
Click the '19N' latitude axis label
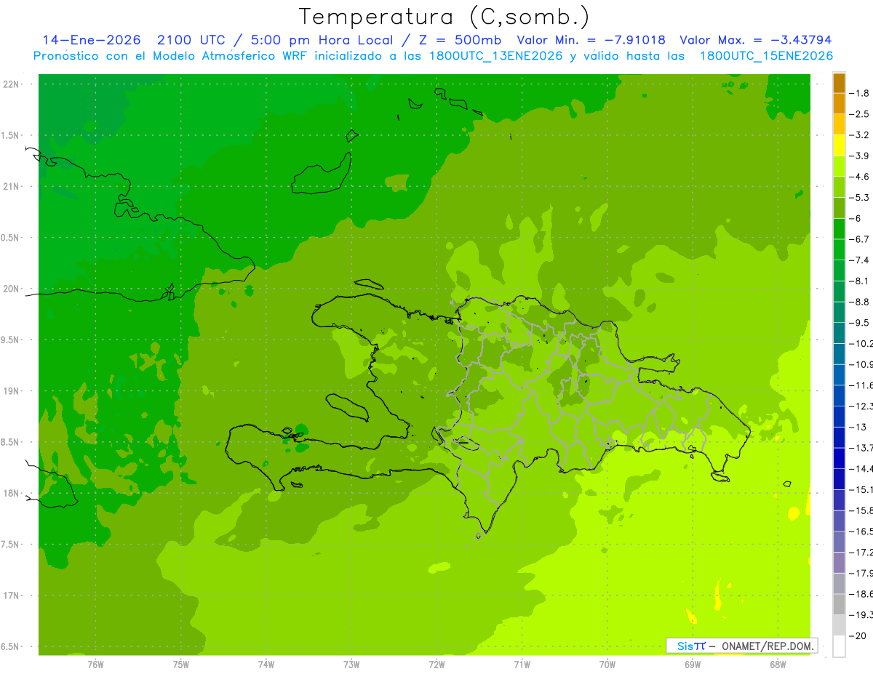(x=11, y=391)
